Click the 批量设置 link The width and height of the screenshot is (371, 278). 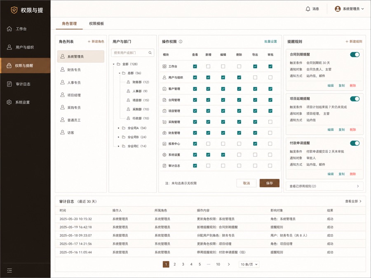pos(270,41)
